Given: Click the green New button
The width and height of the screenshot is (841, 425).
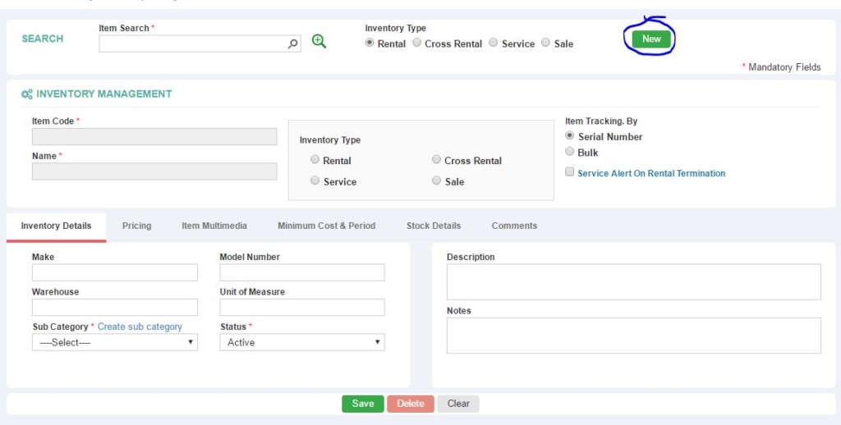Looking at the screenshot, I should pos(651,39).
